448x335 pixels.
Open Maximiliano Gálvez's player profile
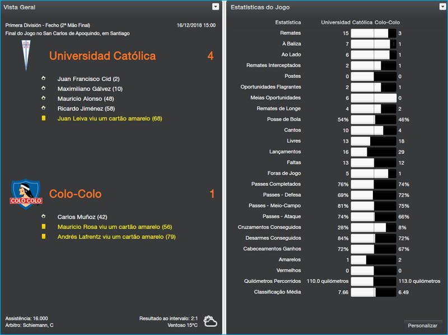[90, 89]
